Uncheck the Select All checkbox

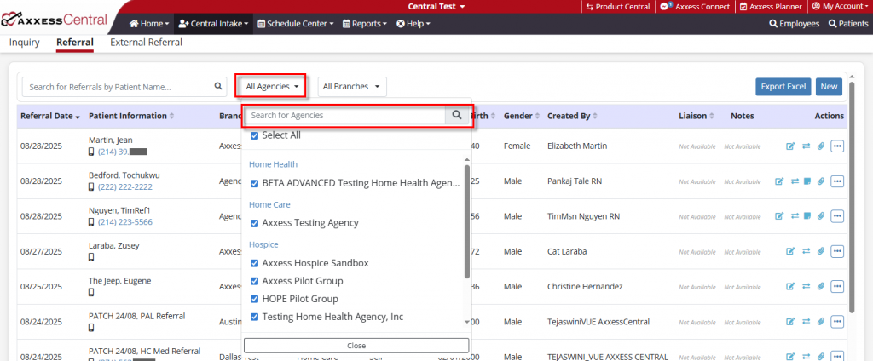[254, 135]
